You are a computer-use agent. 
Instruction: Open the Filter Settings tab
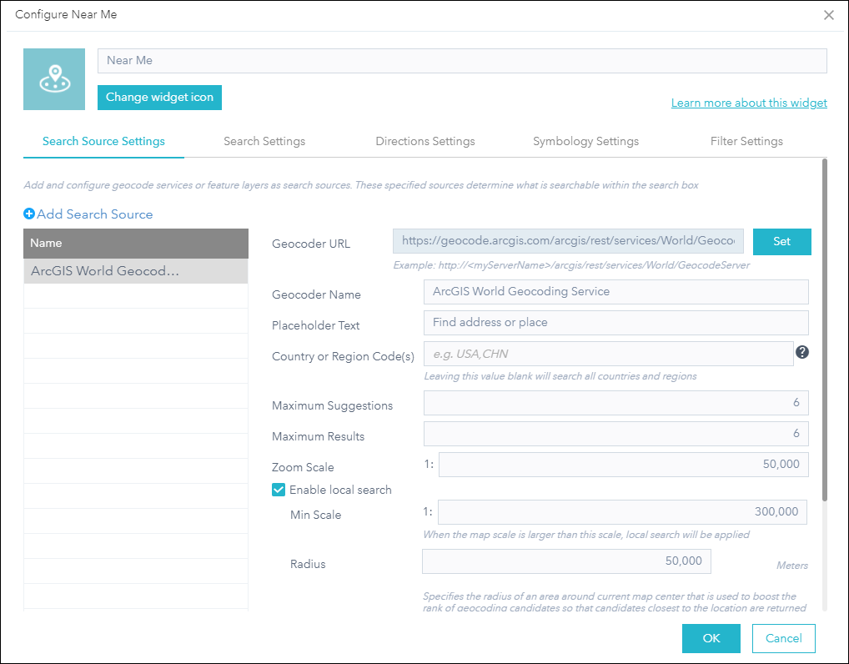pyautogui.click(x=746, y=141)
